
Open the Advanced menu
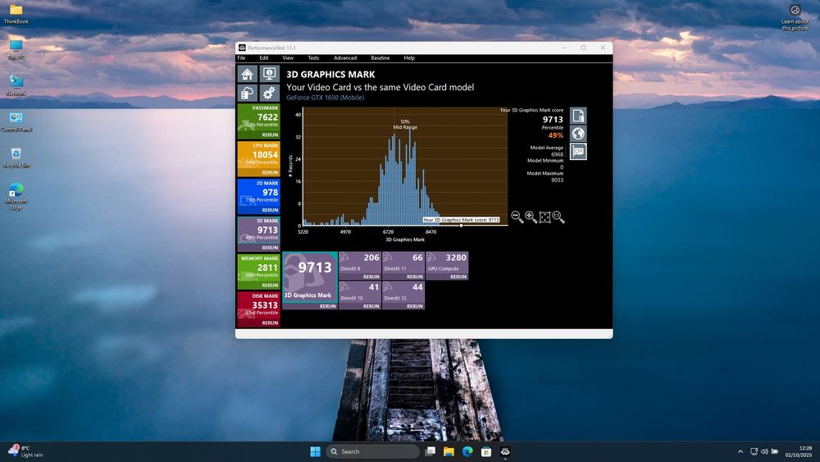click(x=345, y=58)
